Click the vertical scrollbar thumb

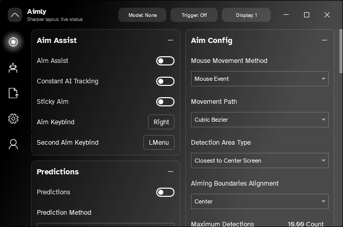(341, 51)
